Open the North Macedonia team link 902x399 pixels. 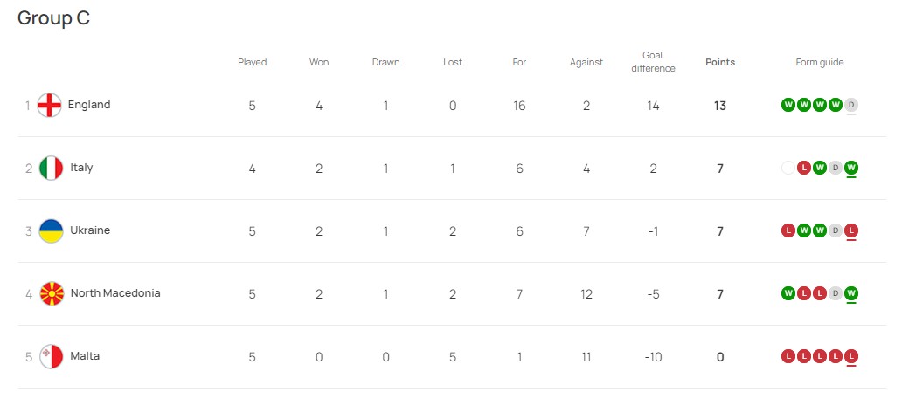coord(115,293)
